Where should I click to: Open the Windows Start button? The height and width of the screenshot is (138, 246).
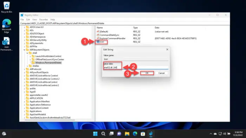(95, 134)
